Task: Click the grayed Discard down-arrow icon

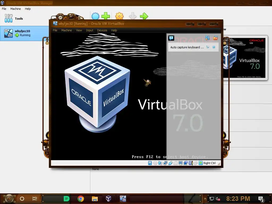Action: pyautogui.click(x=133, y=16)
